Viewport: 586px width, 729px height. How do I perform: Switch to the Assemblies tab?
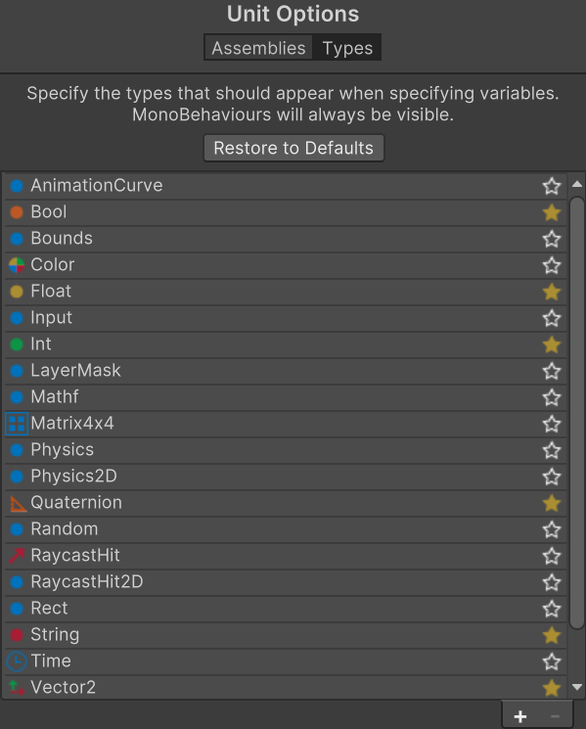click(258, 48)
